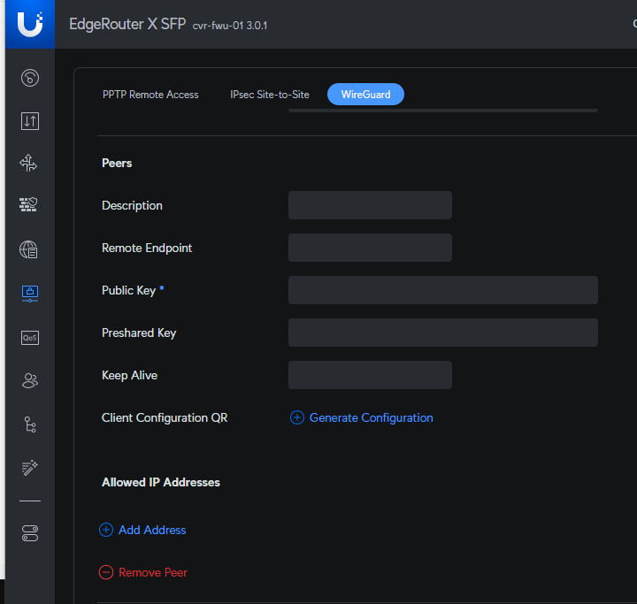This screenshot has height=604, width=637.
Task: Focus the Public Key input field
Action: point(442,290)
